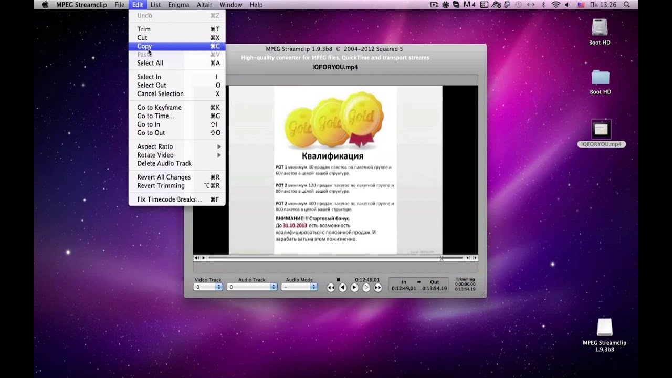
Task: Click the Trimming label in Streamclip window
Action: click(x=465, y=280)
